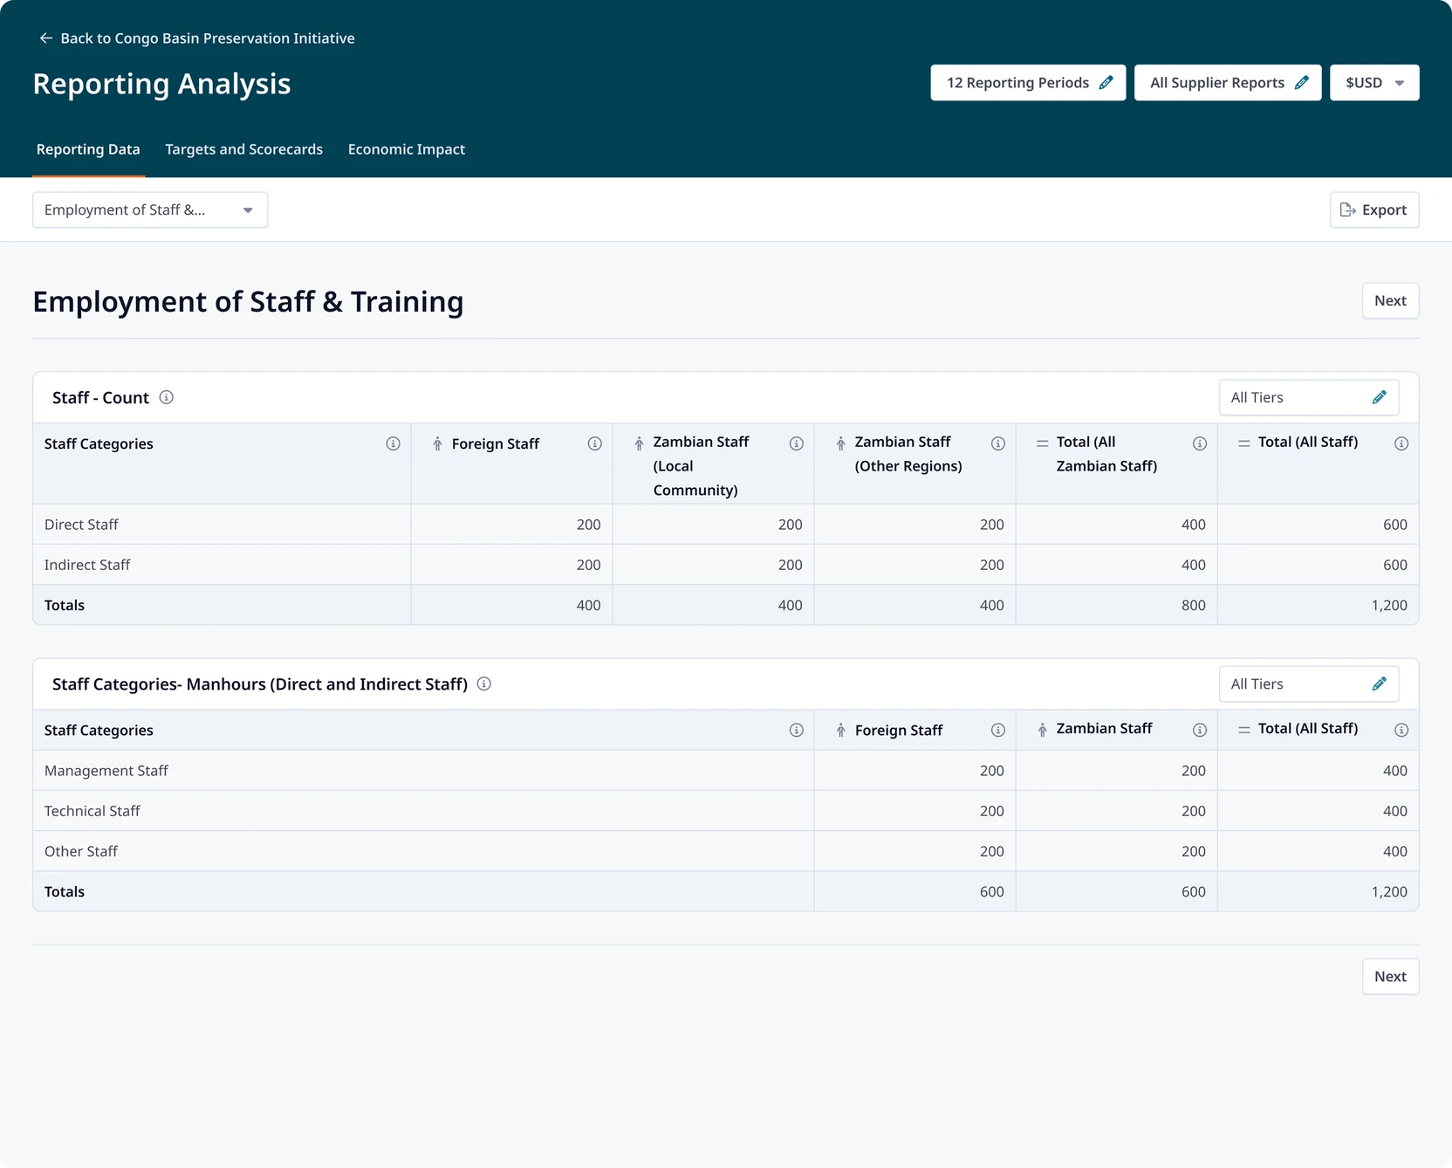Click Totals row label in Staff - Count table

[x=65, y=605]
